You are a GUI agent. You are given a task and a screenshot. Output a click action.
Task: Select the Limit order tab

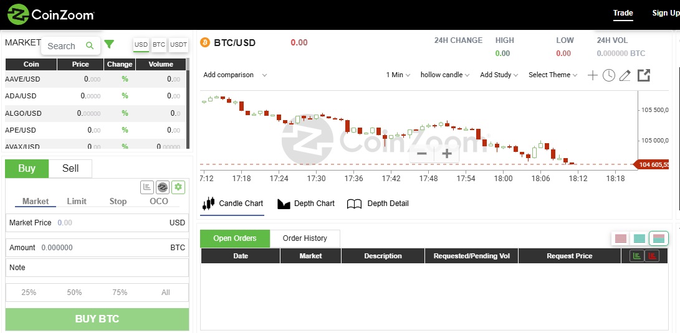click(x=77, y=202)
